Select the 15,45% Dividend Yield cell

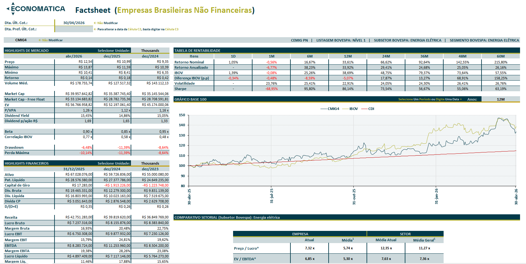[x=74, y=116]
